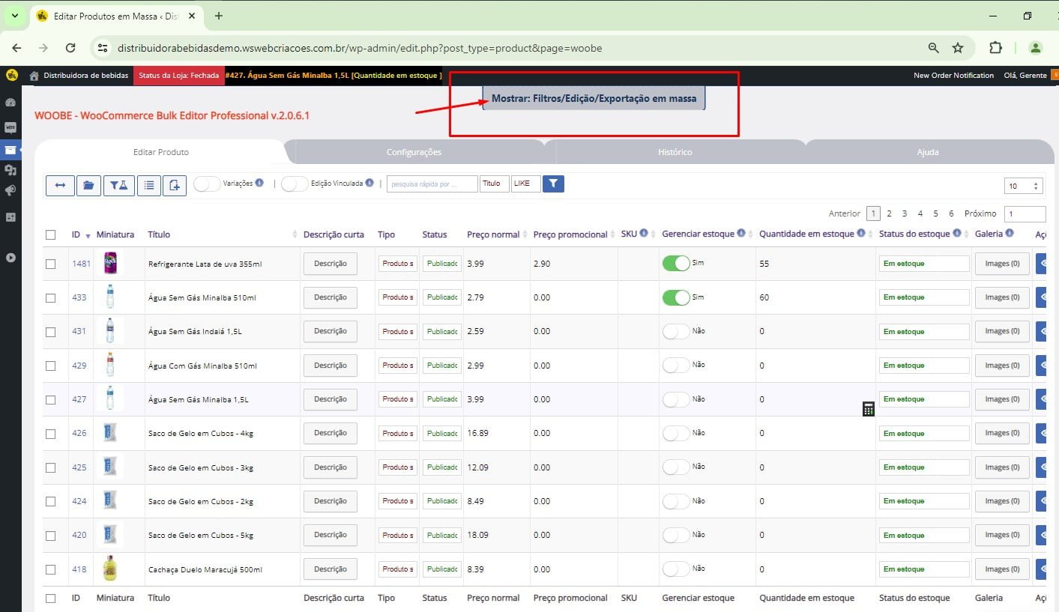Open the LIKE search condition dropdown
This screenshot has width=1059, height=612.
525,184
